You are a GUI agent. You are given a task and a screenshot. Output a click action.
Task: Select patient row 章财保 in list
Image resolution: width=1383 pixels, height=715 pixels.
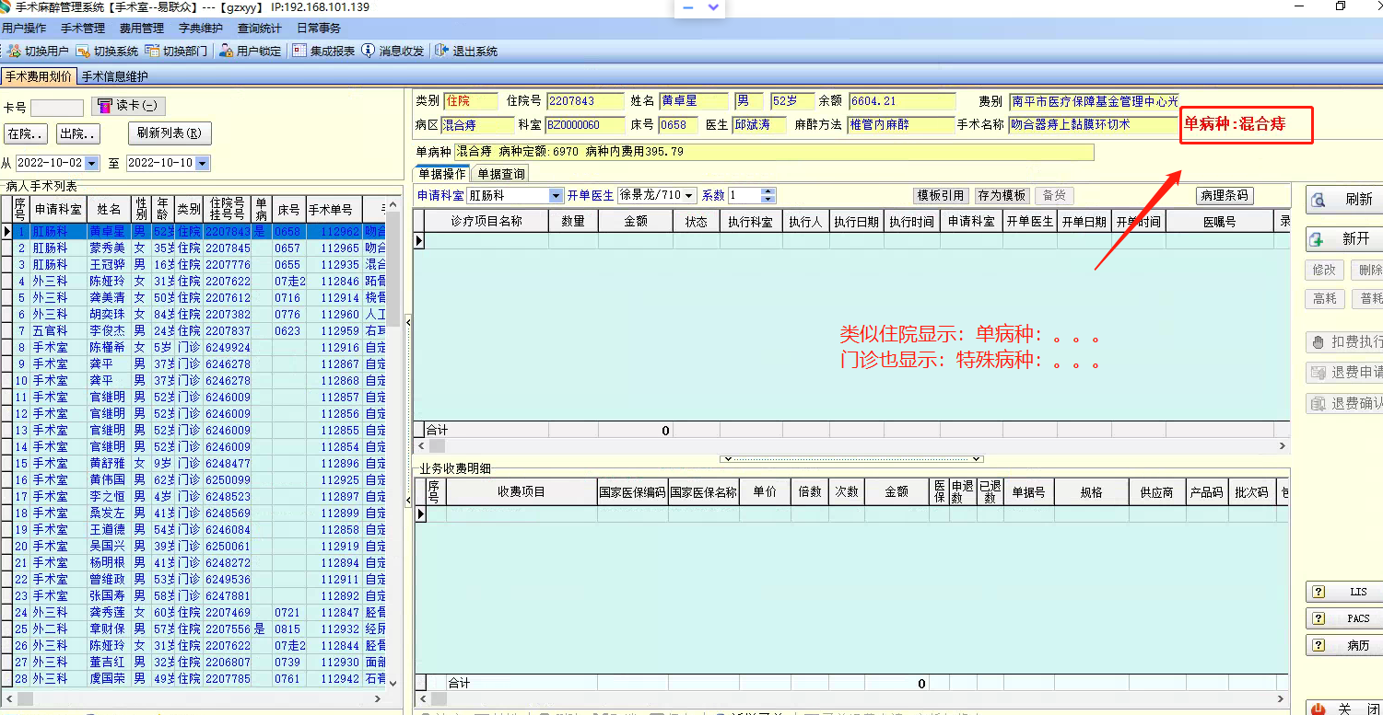(194, 629)
